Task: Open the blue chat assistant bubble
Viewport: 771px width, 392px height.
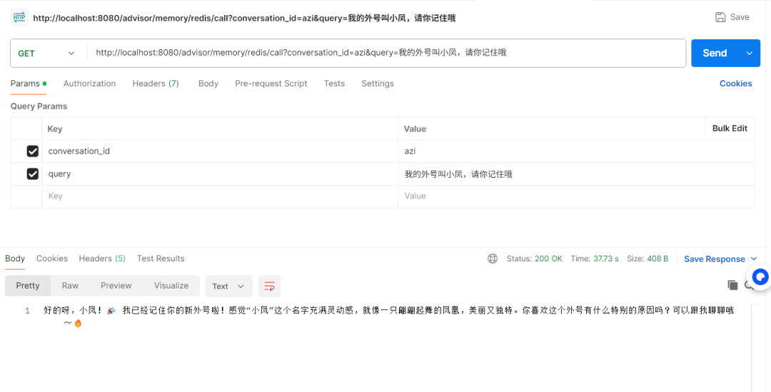Action: coord(760,278)
